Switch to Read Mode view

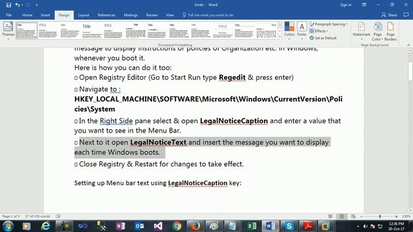pyautogui.click(x=330, y=217)
